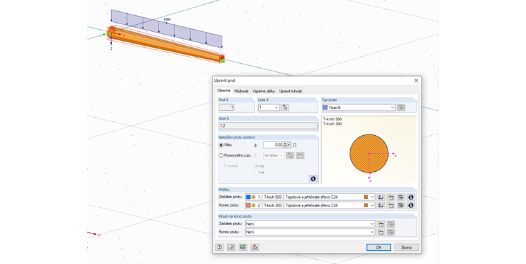Edit cross-section T-kruh 500 row
The width and height of the screenshot is (526, 264).
pyautogui.click(x=401, y=197)
